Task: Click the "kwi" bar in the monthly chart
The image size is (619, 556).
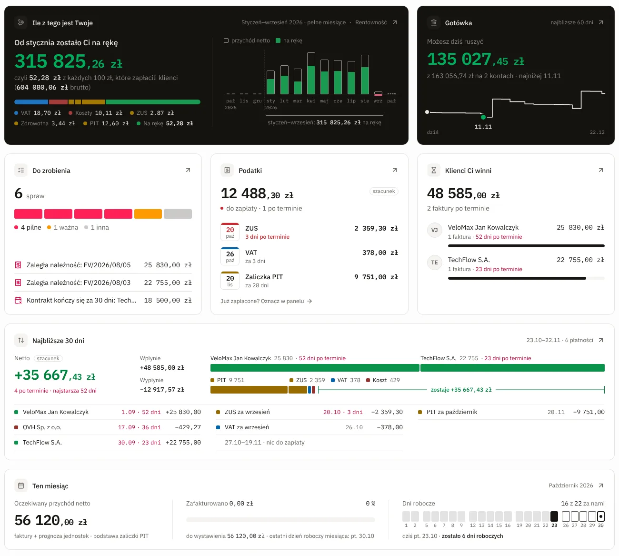Action: pos(311,73)
